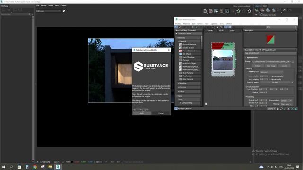Click the undo arrow in VFB Layers toolbar
303x170 pixels.
285,10
